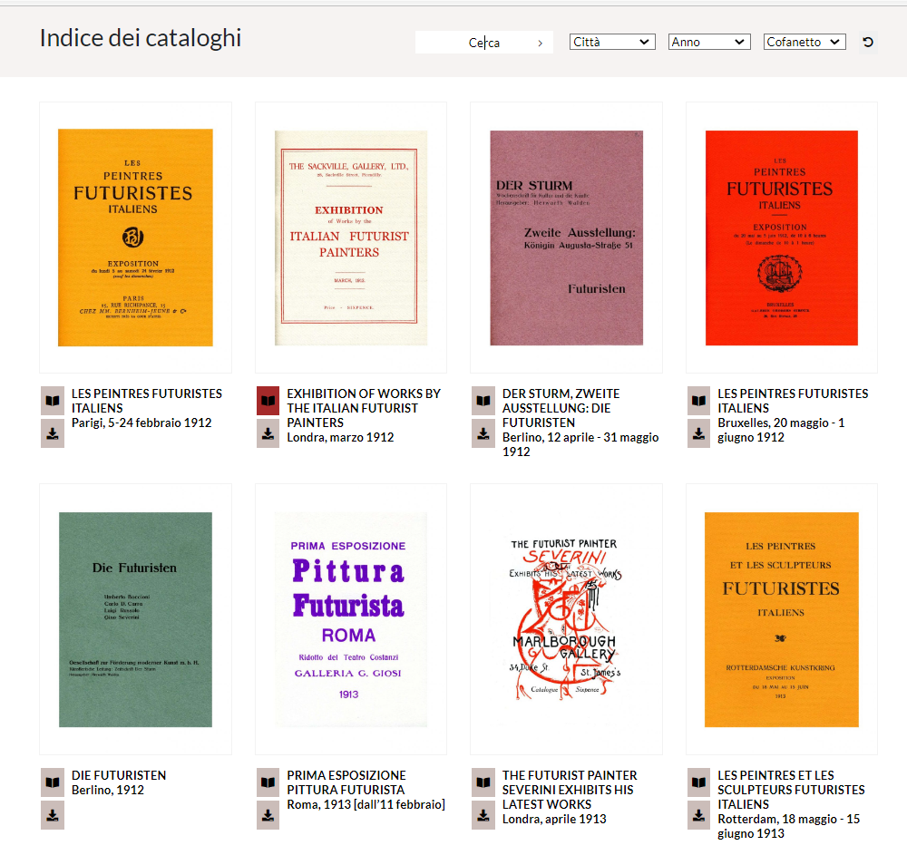Download the Londra marzo 1912 catalogue
The width and height of the screenshot is (907, 855).
point(268,433)
